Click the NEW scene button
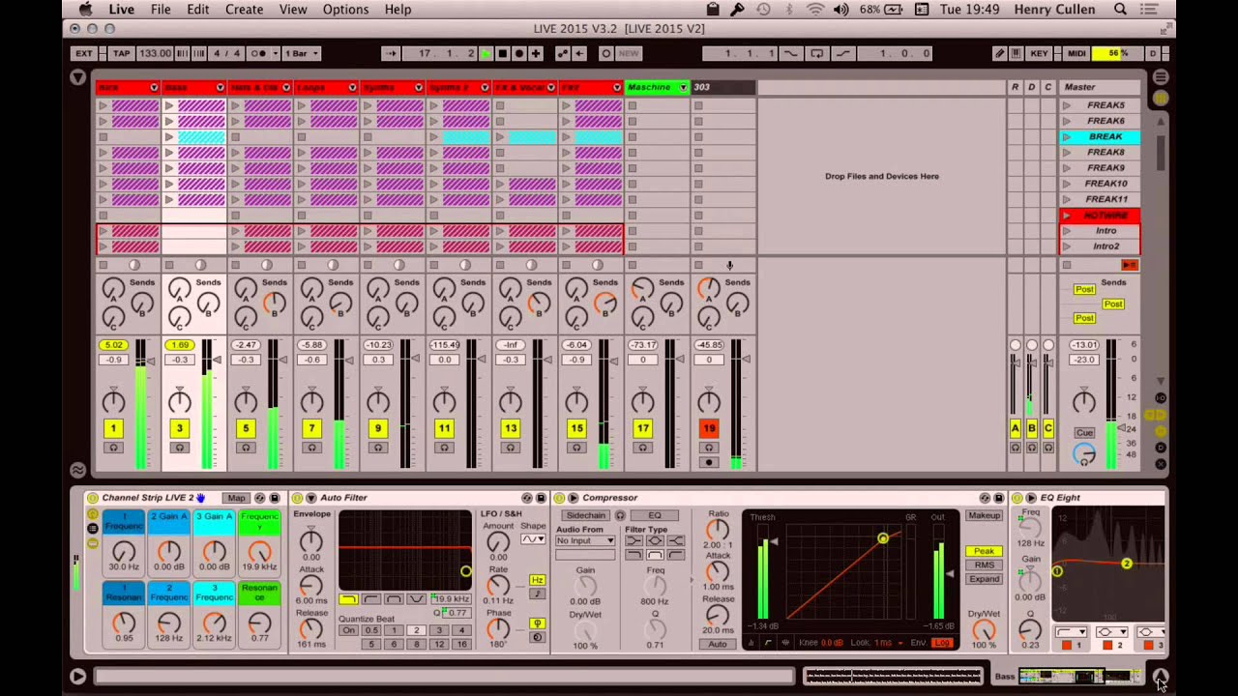Image resolution: width=1238 pixels, height=696 pixels. pos(628,53)
